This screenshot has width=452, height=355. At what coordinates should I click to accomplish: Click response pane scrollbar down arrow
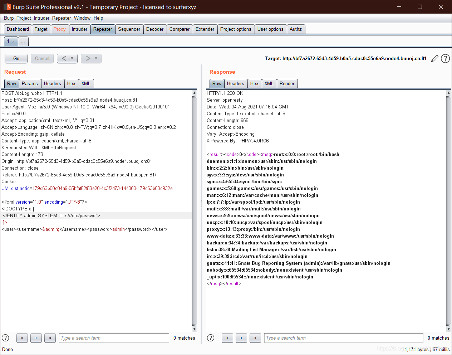(449, 329)
